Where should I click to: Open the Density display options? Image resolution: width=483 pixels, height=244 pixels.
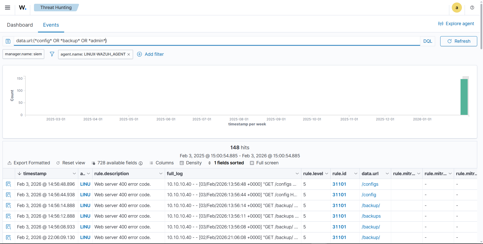(x=191, y=163)
